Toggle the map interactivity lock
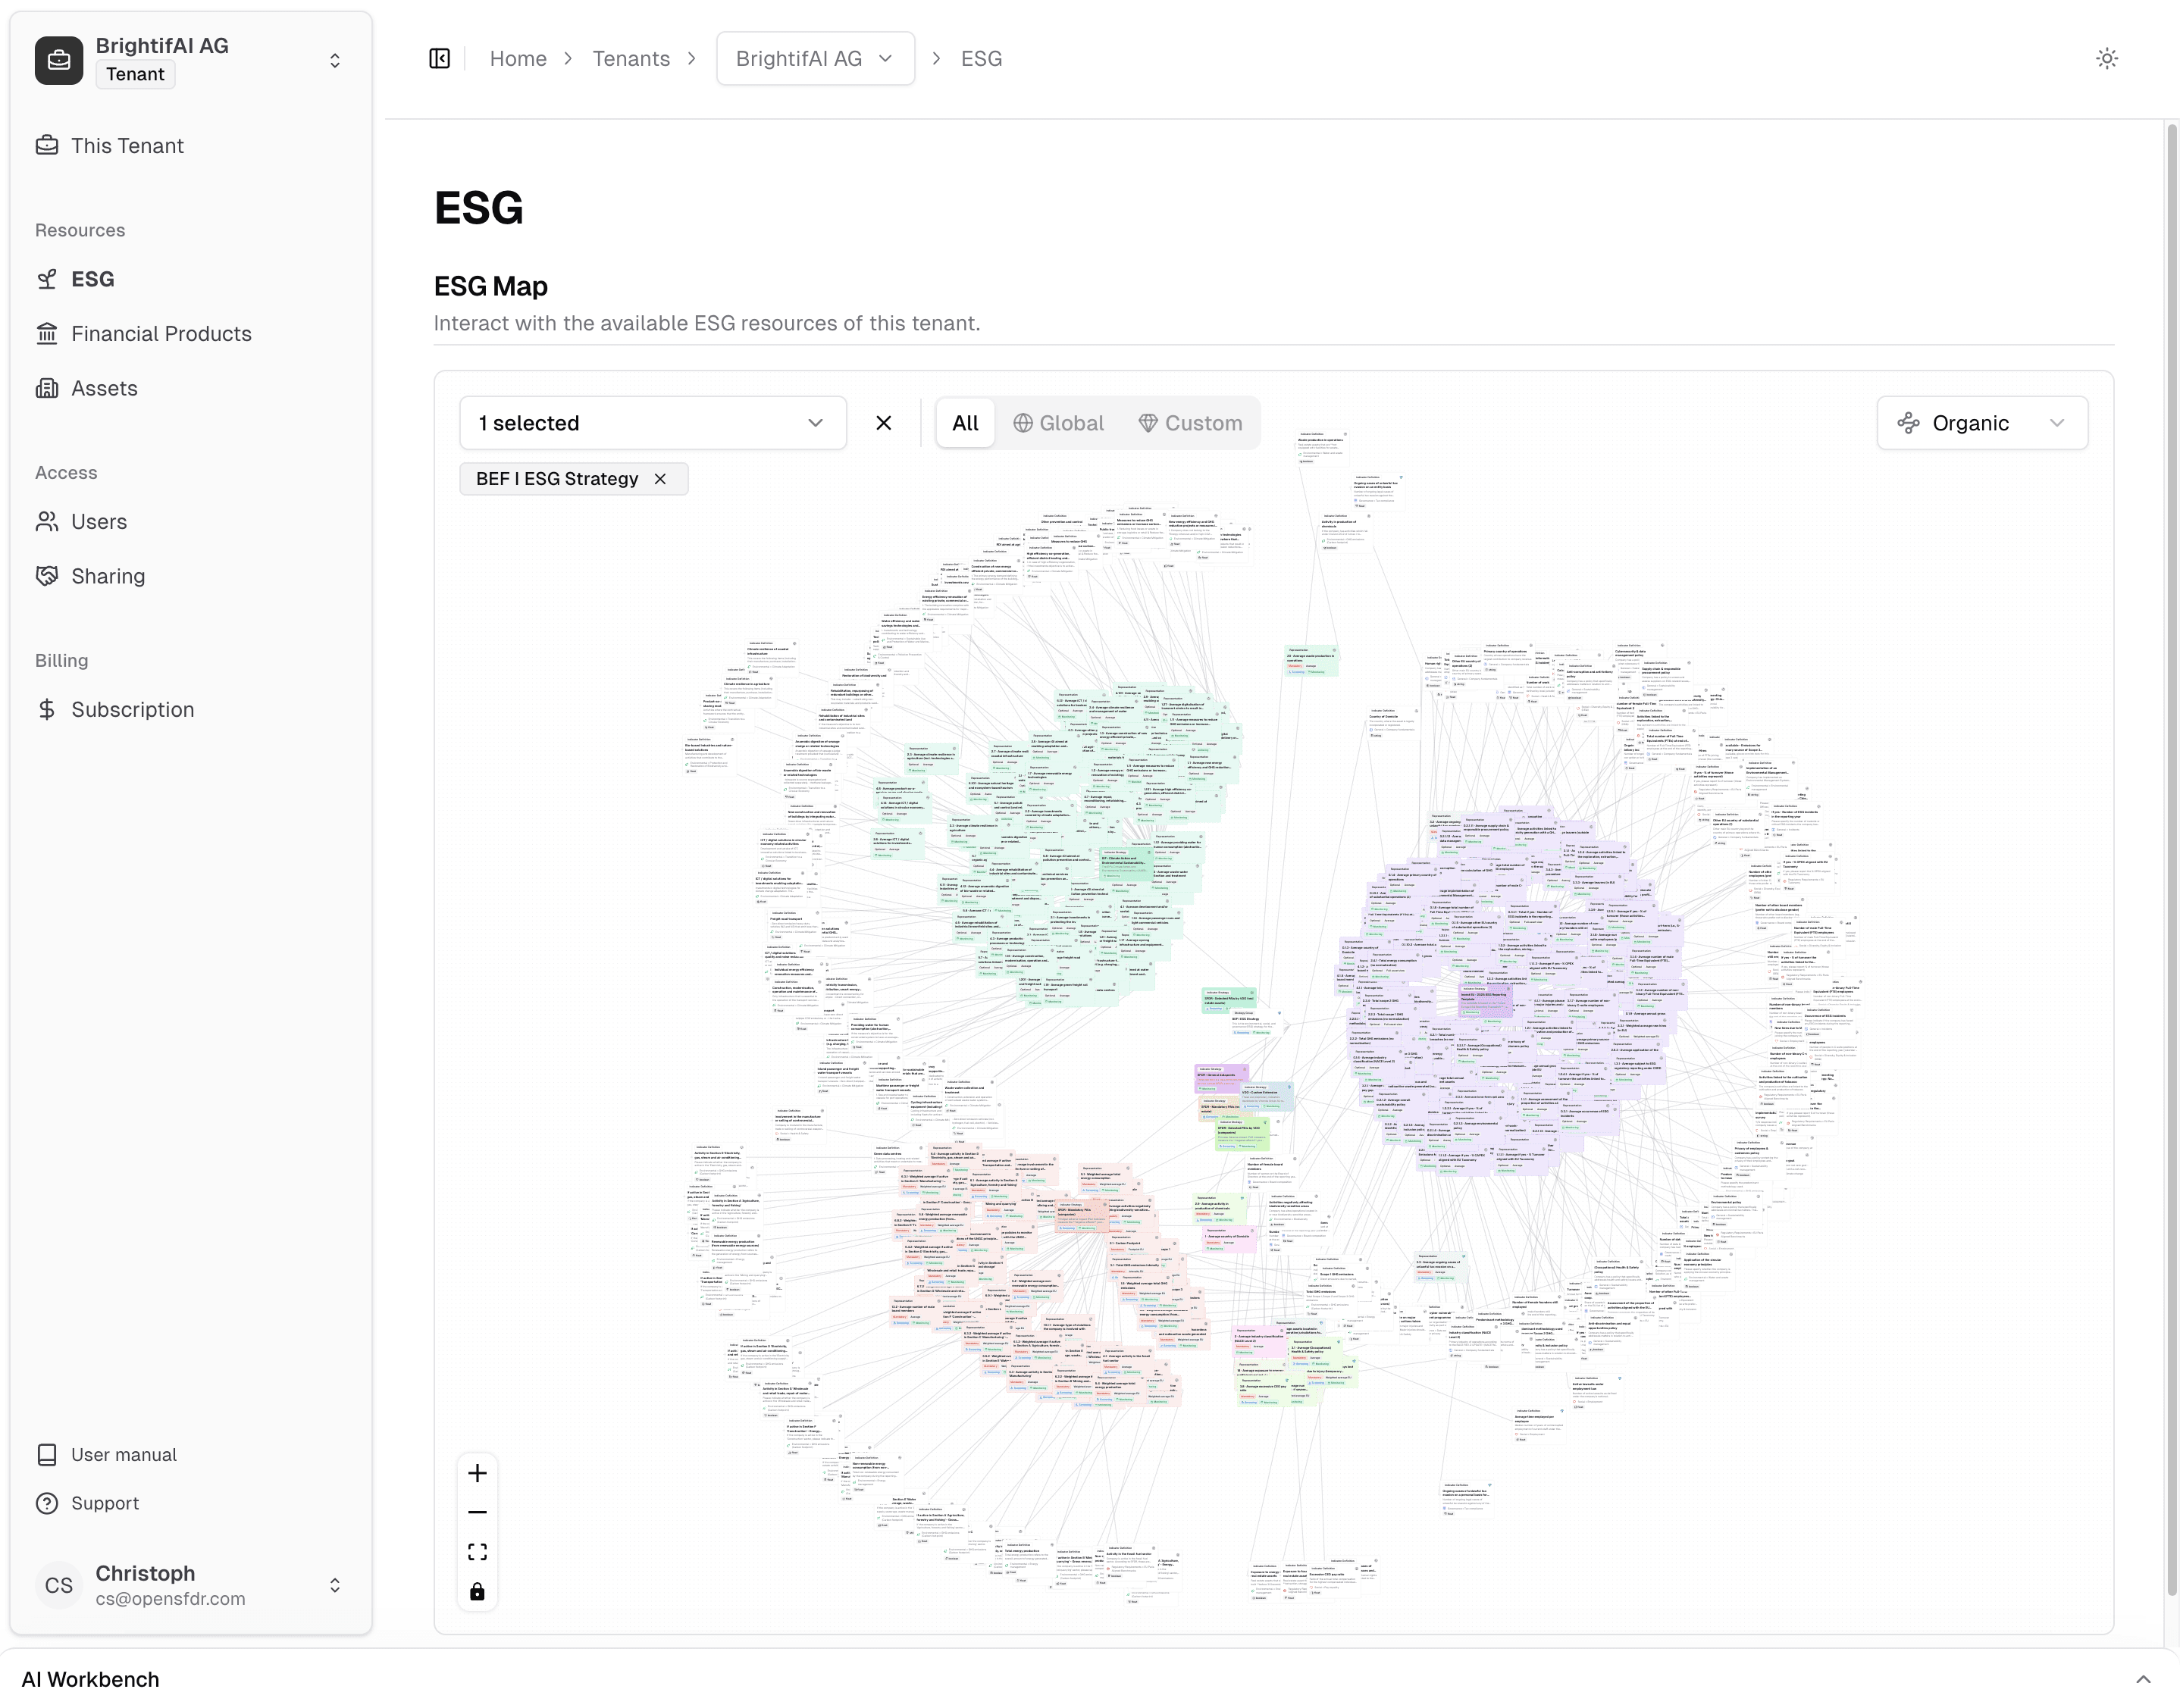The width and height of the screenshot is (2180, 1708). click(x=478, y=1591)
